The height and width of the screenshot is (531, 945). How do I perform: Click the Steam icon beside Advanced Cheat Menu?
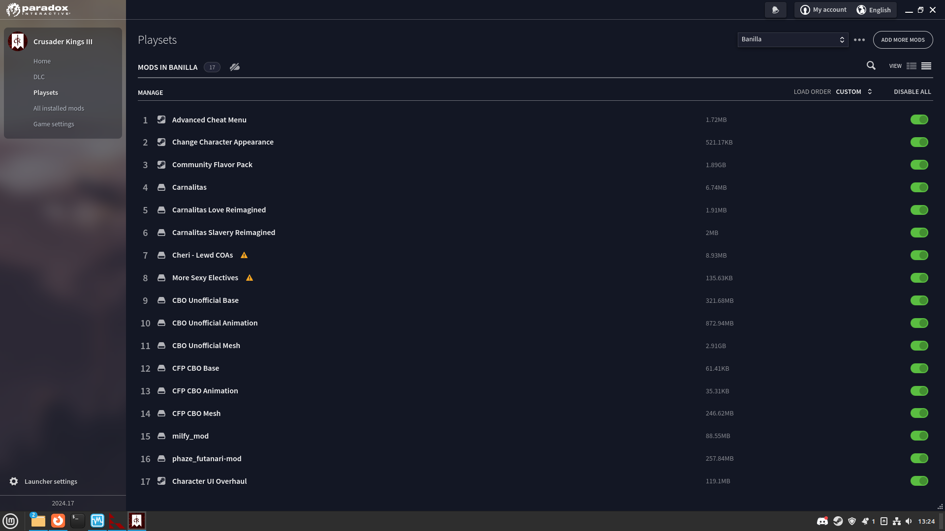tap(161, 119)
